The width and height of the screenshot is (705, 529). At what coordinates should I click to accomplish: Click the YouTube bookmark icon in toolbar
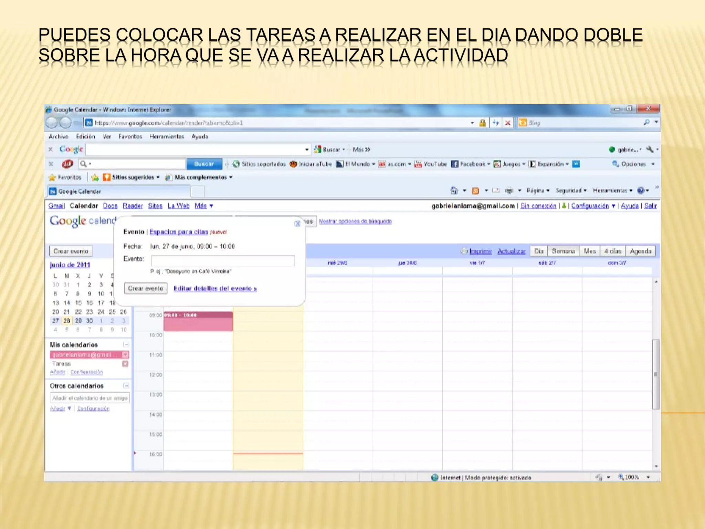coord(418,164)
